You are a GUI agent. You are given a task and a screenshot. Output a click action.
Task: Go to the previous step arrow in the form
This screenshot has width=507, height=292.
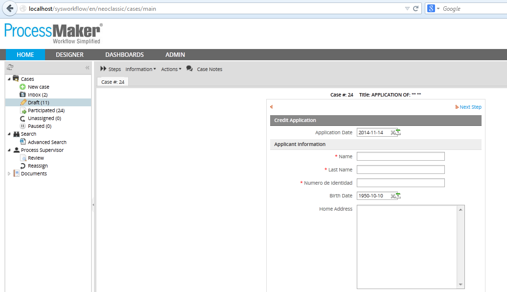pyautogui.click(x=272, y=107)
